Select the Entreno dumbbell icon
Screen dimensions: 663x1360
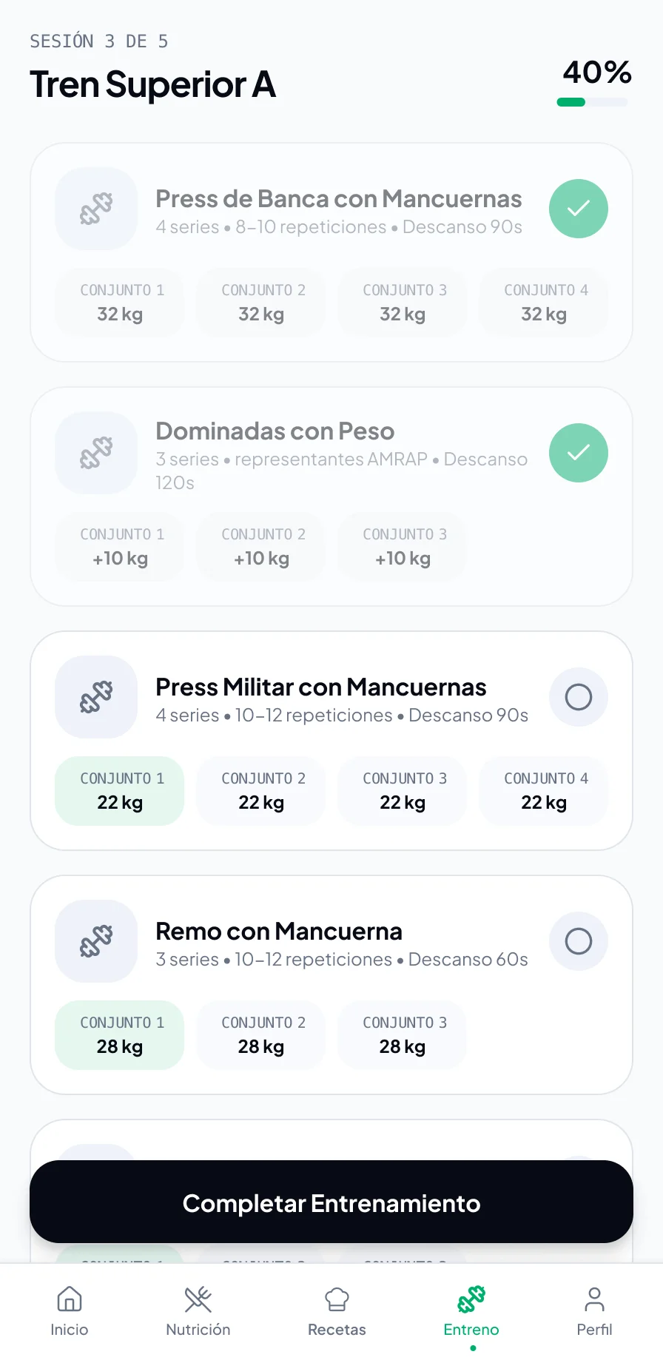(471, 1299)
